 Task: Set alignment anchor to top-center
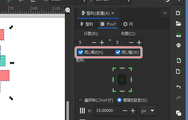click(x=122, y=68)
